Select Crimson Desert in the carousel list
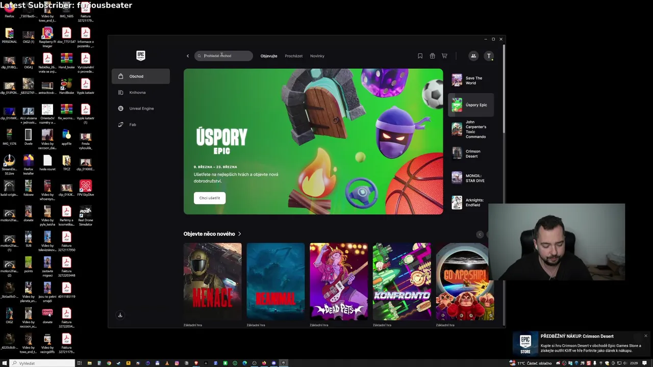Image resolution: width=653 pixels, height=367 pixels. click(x=471, y=154)
